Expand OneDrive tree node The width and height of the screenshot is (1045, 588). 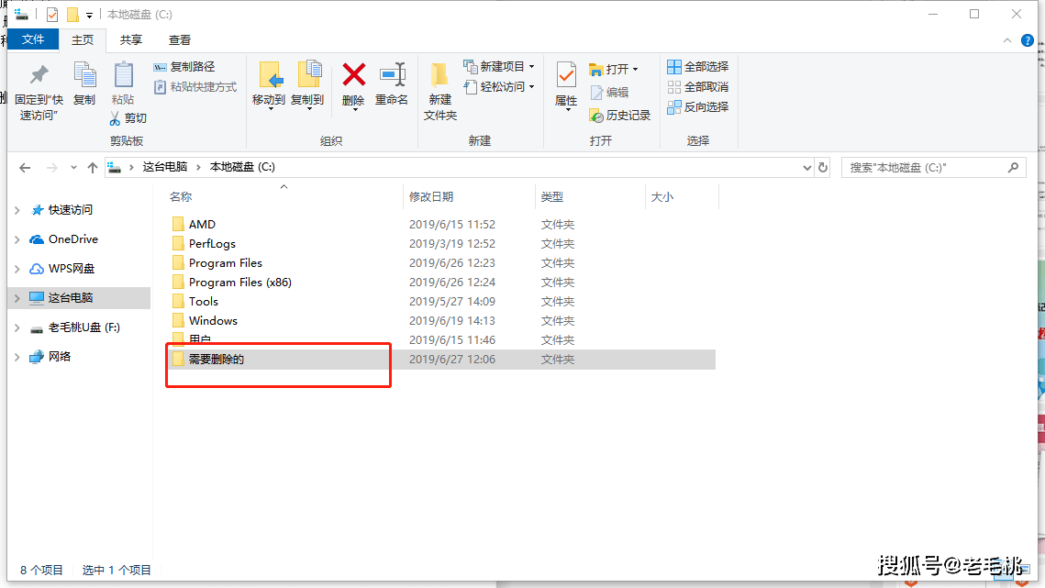pyautogui.click(x=17, y=239)
